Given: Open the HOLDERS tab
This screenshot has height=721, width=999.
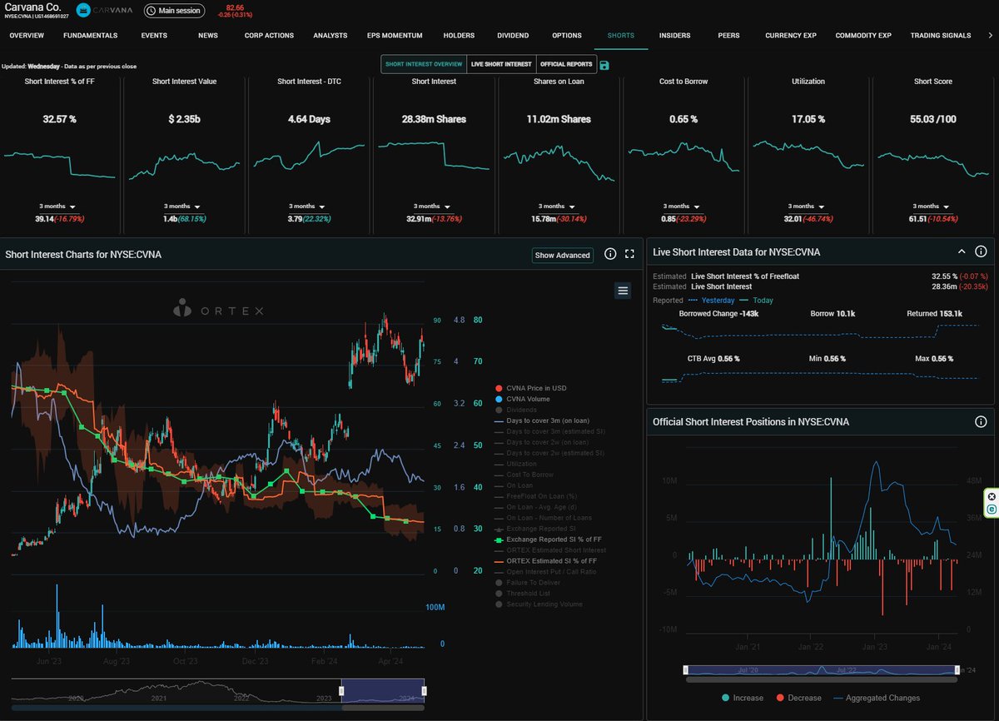Looking at the screenshot, I should pyautogui.click(x=459, y=36).
